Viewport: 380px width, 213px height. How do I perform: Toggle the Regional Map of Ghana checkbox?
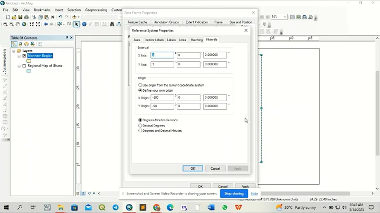[24, 66]
